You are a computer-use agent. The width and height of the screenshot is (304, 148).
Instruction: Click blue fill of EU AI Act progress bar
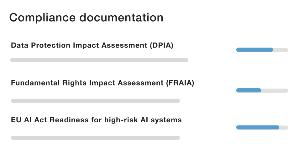pyautogui.click(x=258, y=127)
